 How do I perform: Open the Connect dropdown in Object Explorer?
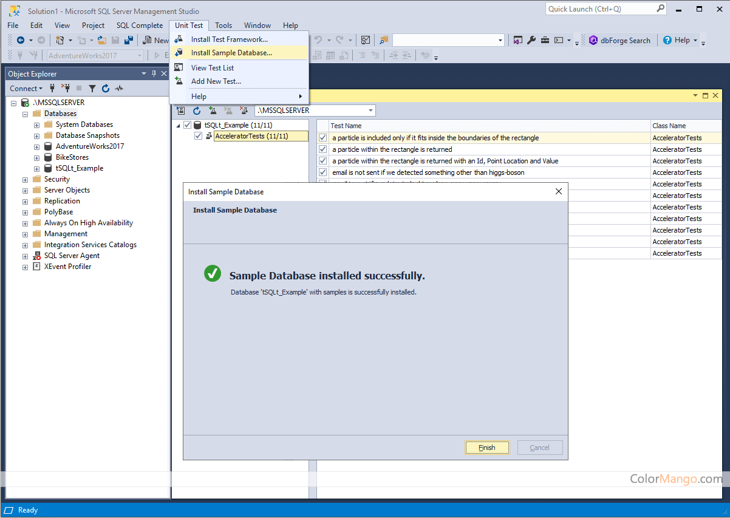[x=26, y=88]
